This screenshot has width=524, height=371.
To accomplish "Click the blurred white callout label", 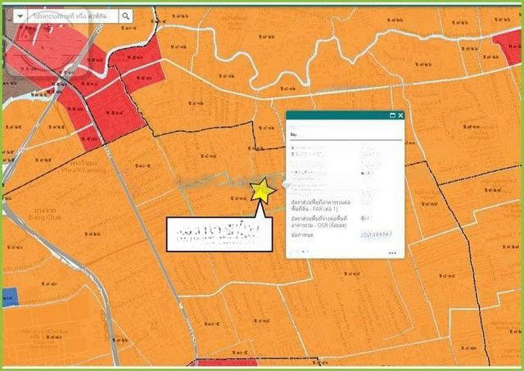I will (x=210, y=234).
